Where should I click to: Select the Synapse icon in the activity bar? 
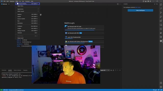tap(161, 41)
